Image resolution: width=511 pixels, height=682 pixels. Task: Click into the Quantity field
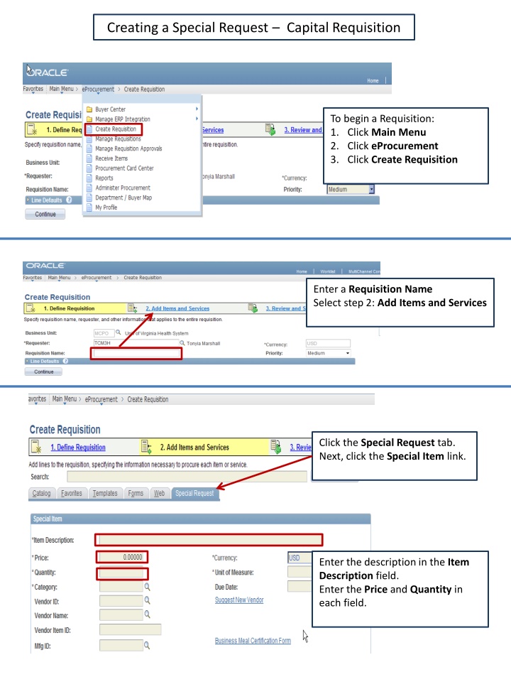[121, 573]
